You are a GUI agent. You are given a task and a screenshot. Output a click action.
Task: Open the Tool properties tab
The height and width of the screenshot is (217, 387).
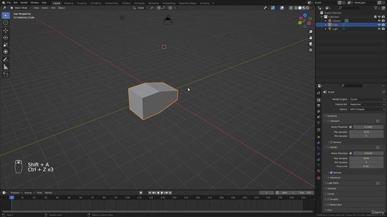tap(319, 93)
